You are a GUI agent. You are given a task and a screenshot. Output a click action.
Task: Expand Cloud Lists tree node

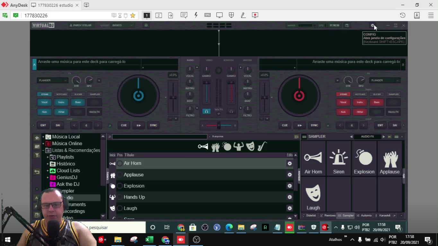pyautogui.click(x=48, y=170)
